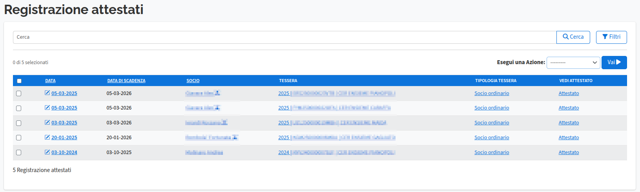Screen dimensions: 640x192
Task: Open the 20-01-2025 date link
Action: pos(64,137)
